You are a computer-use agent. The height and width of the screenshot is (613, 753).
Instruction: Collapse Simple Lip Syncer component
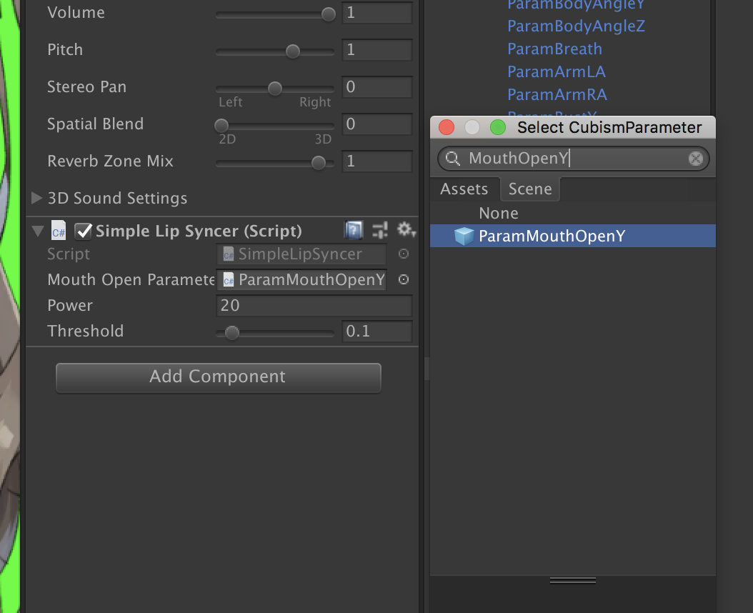pos(37,231)
